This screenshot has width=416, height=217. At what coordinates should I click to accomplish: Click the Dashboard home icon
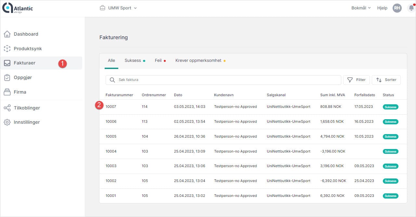coord(7,34)
